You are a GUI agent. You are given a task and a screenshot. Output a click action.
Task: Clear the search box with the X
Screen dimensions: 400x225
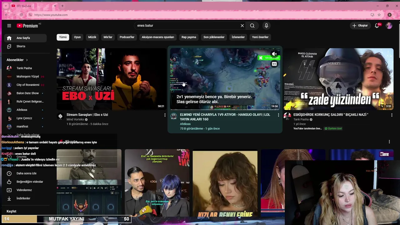[242, 26]
